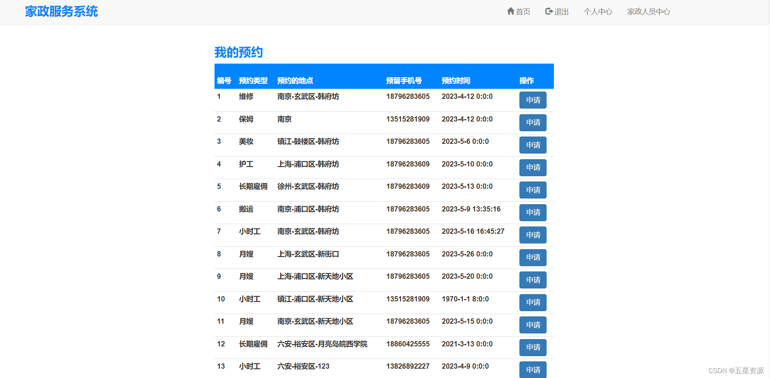The height and width of the screenshot is (378, 770).
Task: Click 申请 for row 11 月嫂
Action: click(533, 325)
